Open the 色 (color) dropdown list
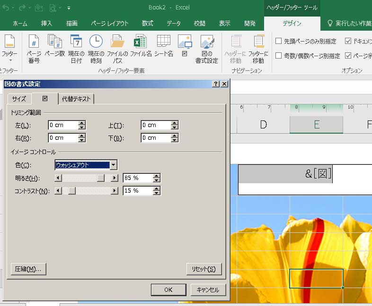372x306 pixels. [113, 165]
